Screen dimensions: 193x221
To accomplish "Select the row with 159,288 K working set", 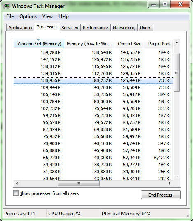I will (x=93, y=52).
